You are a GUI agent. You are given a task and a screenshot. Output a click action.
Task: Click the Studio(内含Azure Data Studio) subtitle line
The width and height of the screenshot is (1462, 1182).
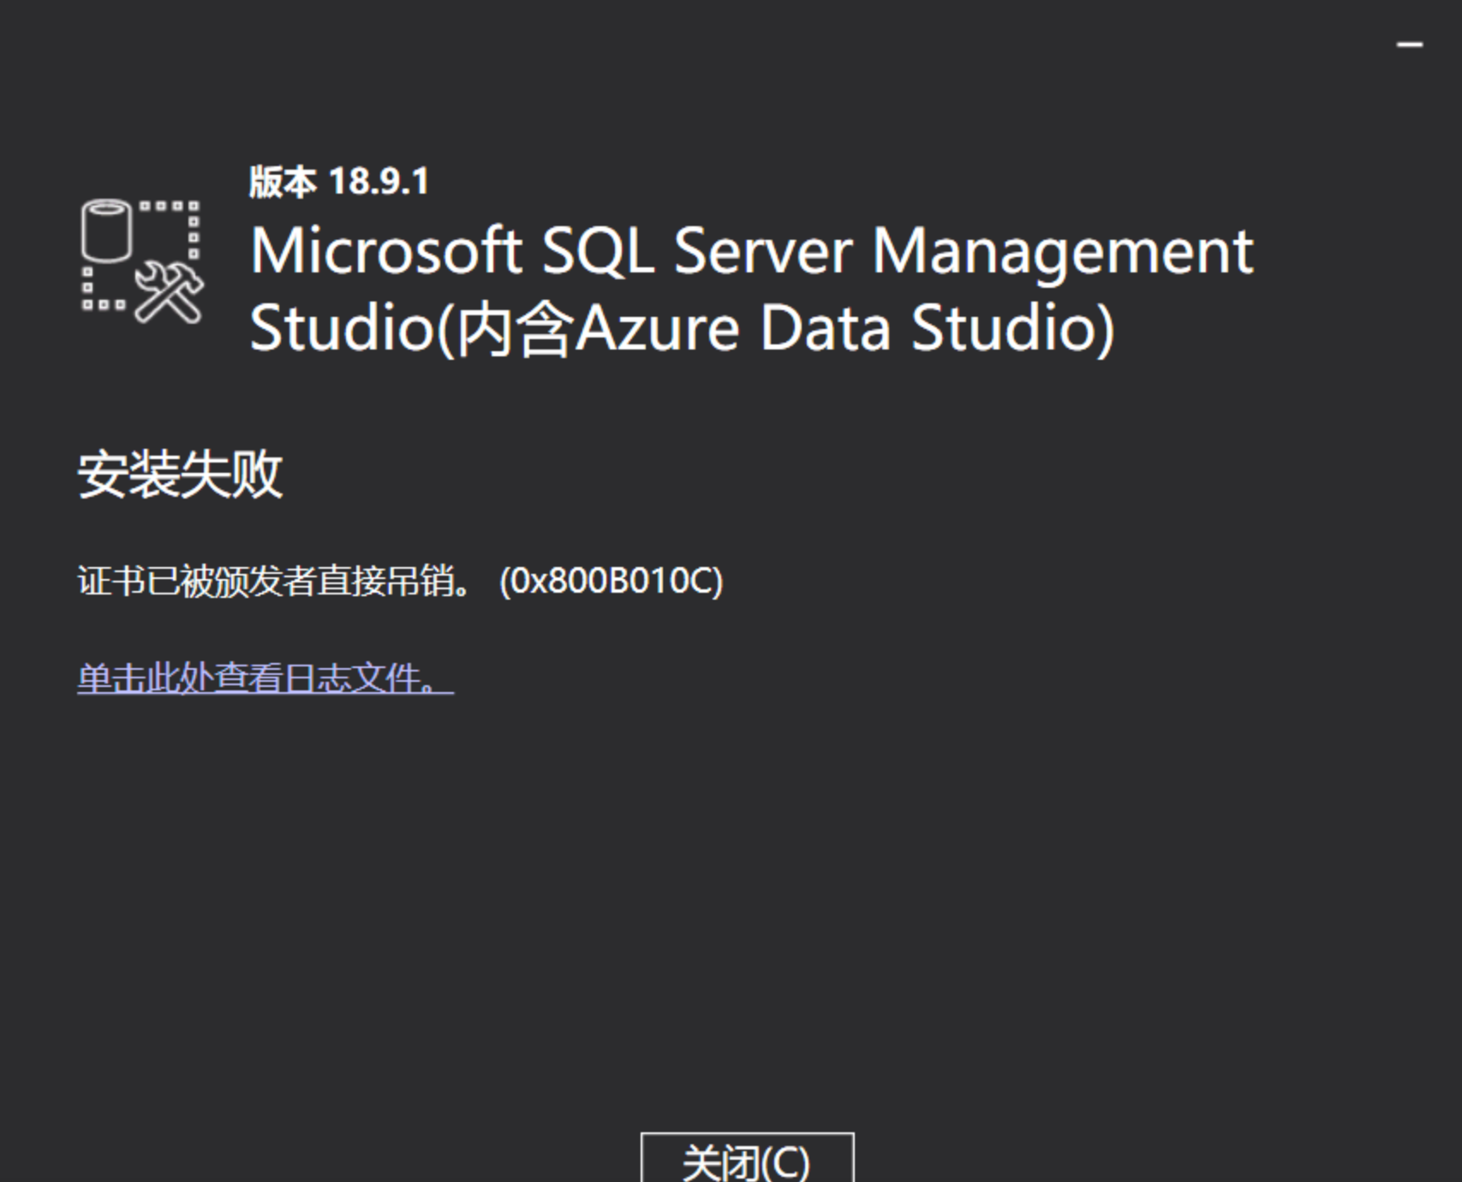click(683, 329)
